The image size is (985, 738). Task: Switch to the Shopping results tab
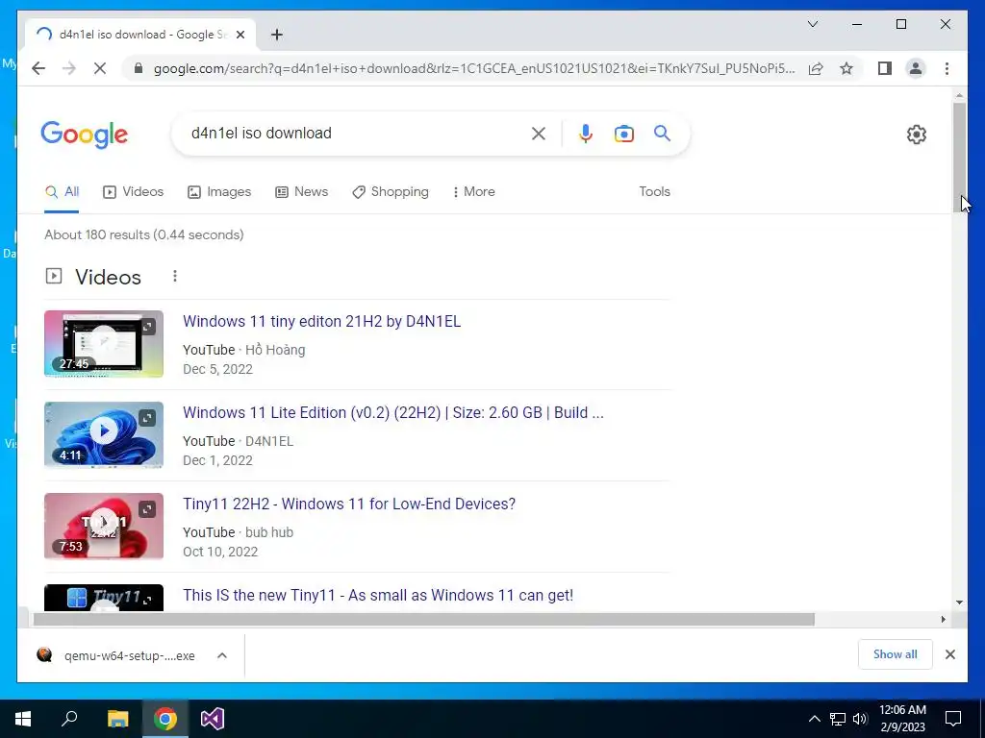[x=391, y=191]
